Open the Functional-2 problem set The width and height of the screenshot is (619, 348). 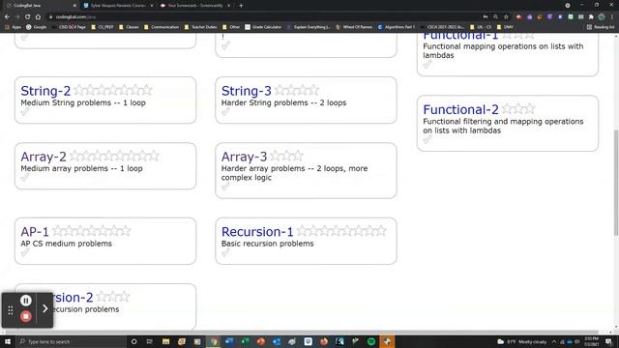tap(460, 109)
